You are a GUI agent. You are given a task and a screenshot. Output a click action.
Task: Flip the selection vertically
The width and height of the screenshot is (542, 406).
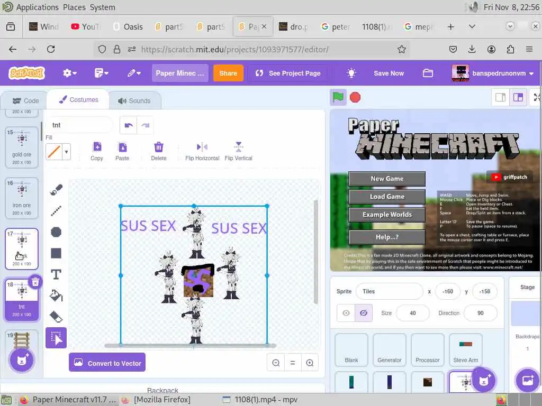tap(239, 151)
